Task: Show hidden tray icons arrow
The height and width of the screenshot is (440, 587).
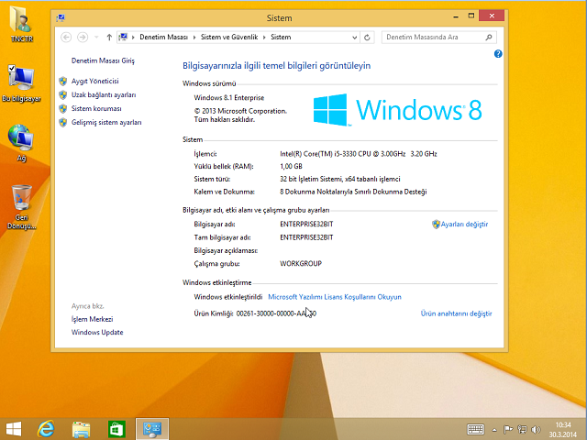Action: coord(494,430)
